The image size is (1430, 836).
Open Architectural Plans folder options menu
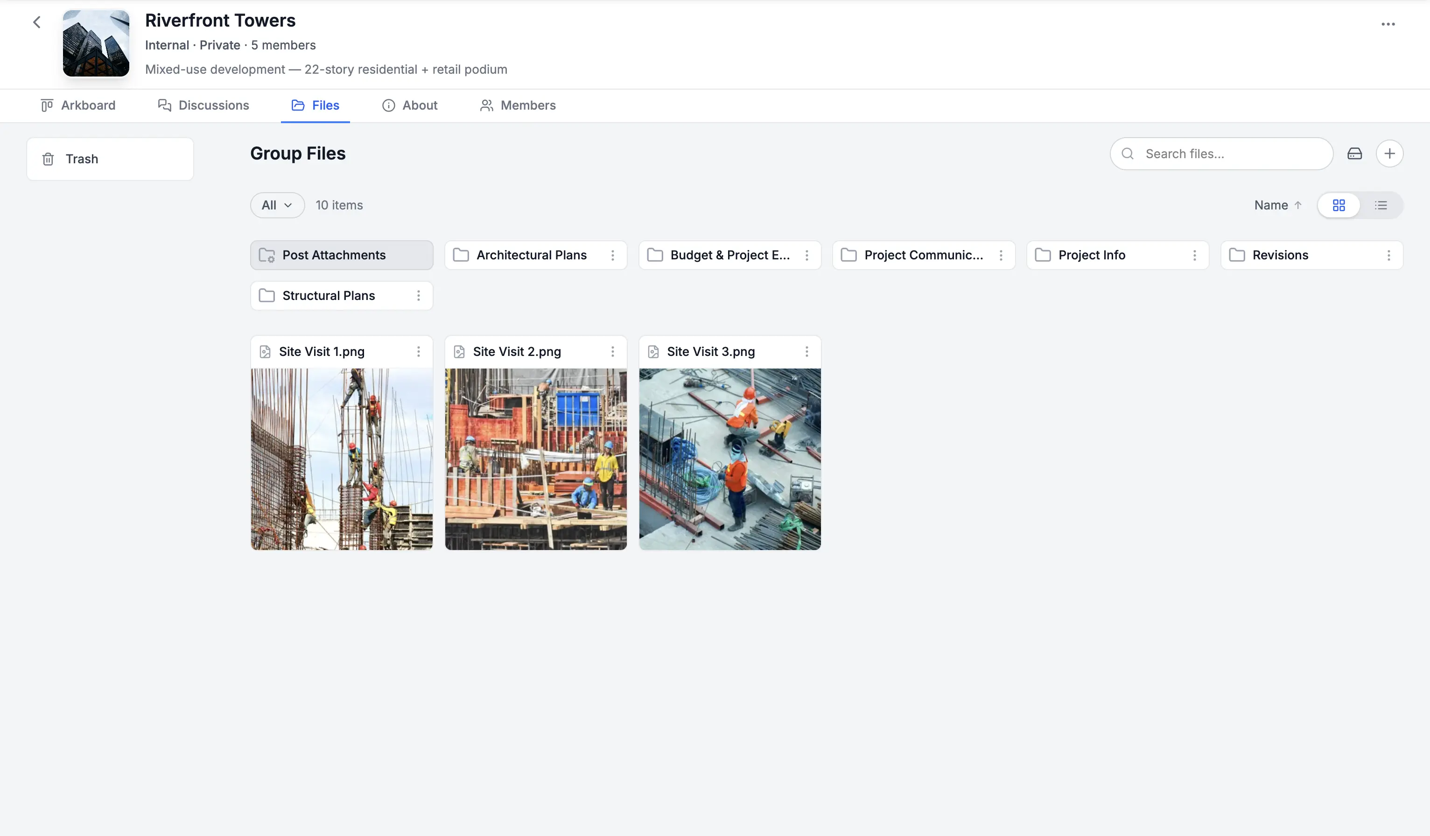[612, 255]
